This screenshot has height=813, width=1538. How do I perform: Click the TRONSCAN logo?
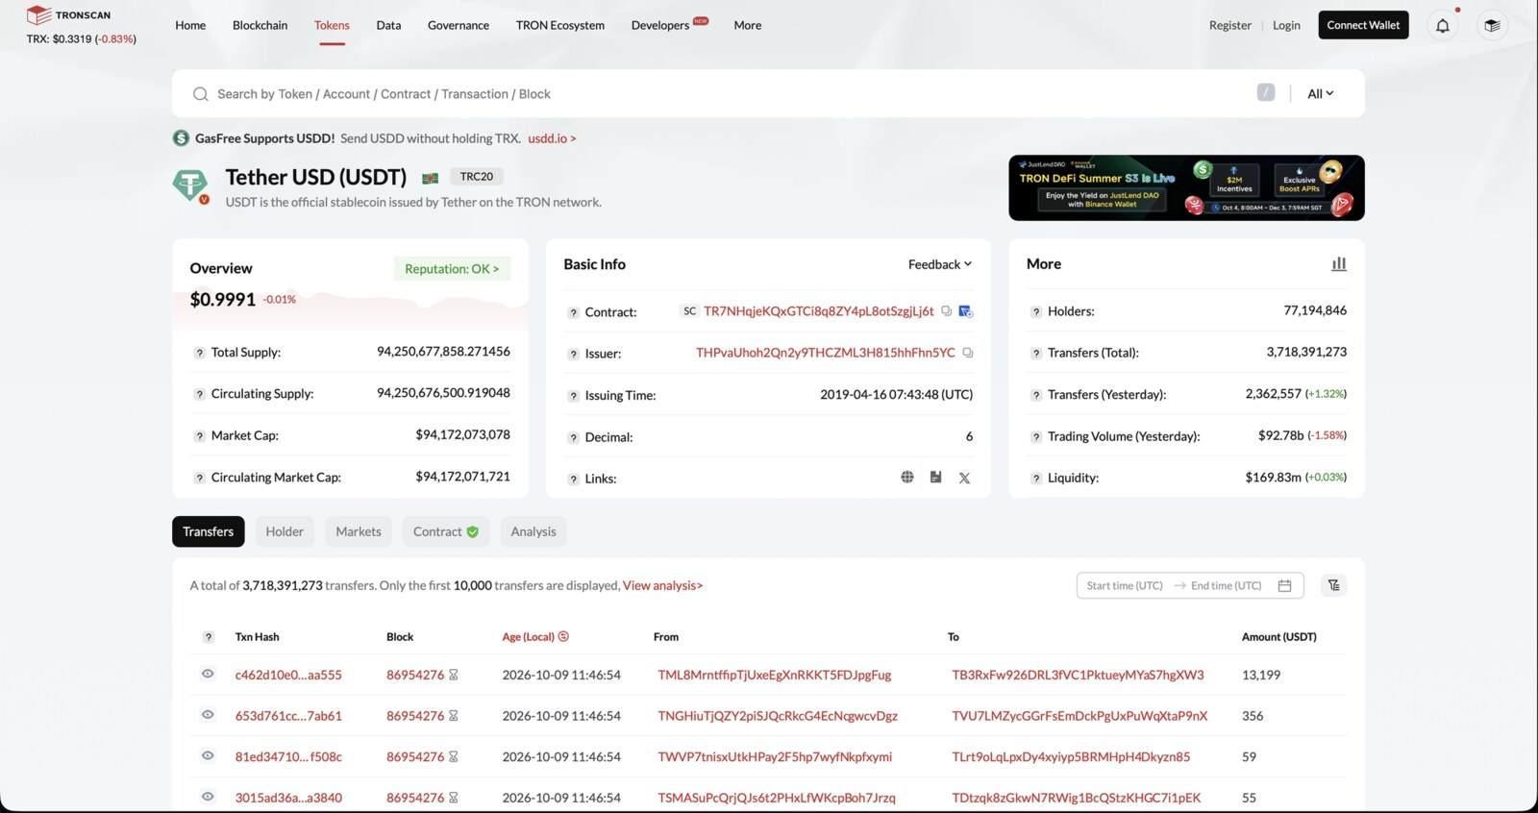(x=68, y=14)
